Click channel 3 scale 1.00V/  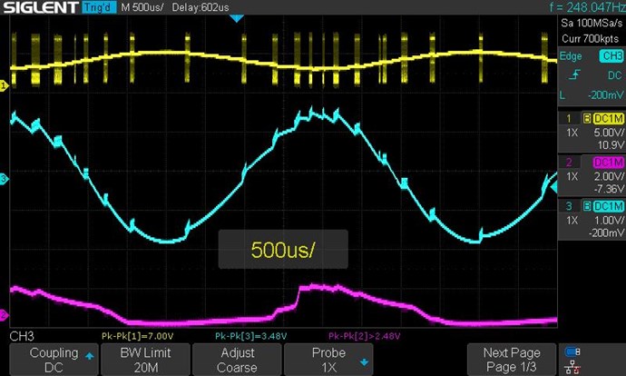click(609, 221)
